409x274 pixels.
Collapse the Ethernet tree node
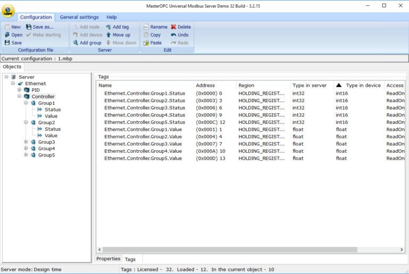pyautogui.click(x=13, y=83)
